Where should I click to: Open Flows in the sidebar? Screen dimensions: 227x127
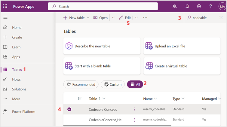(16, 79)
